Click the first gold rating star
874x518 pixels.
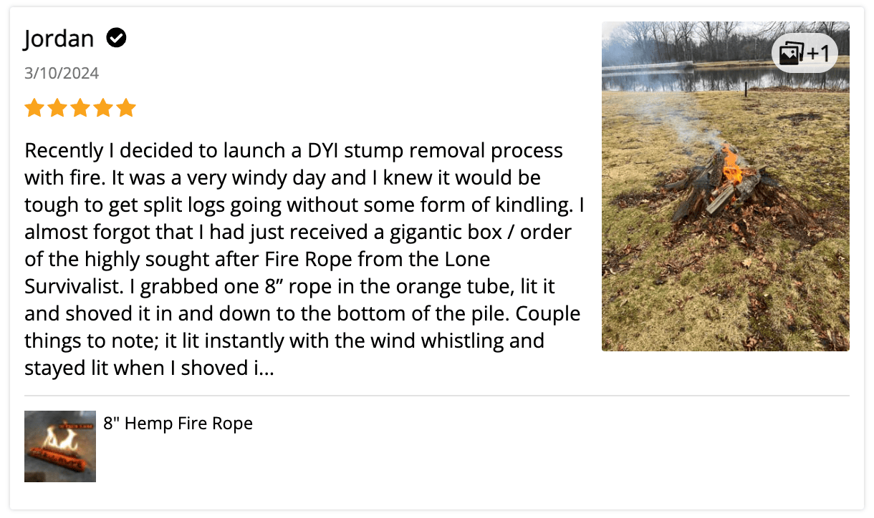(34, 108)
